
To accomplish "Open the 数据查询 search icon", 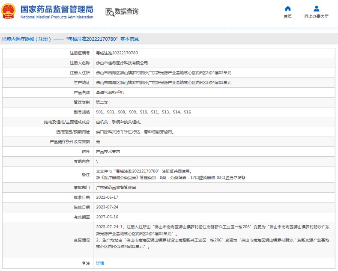I will (x=110, y=12).
